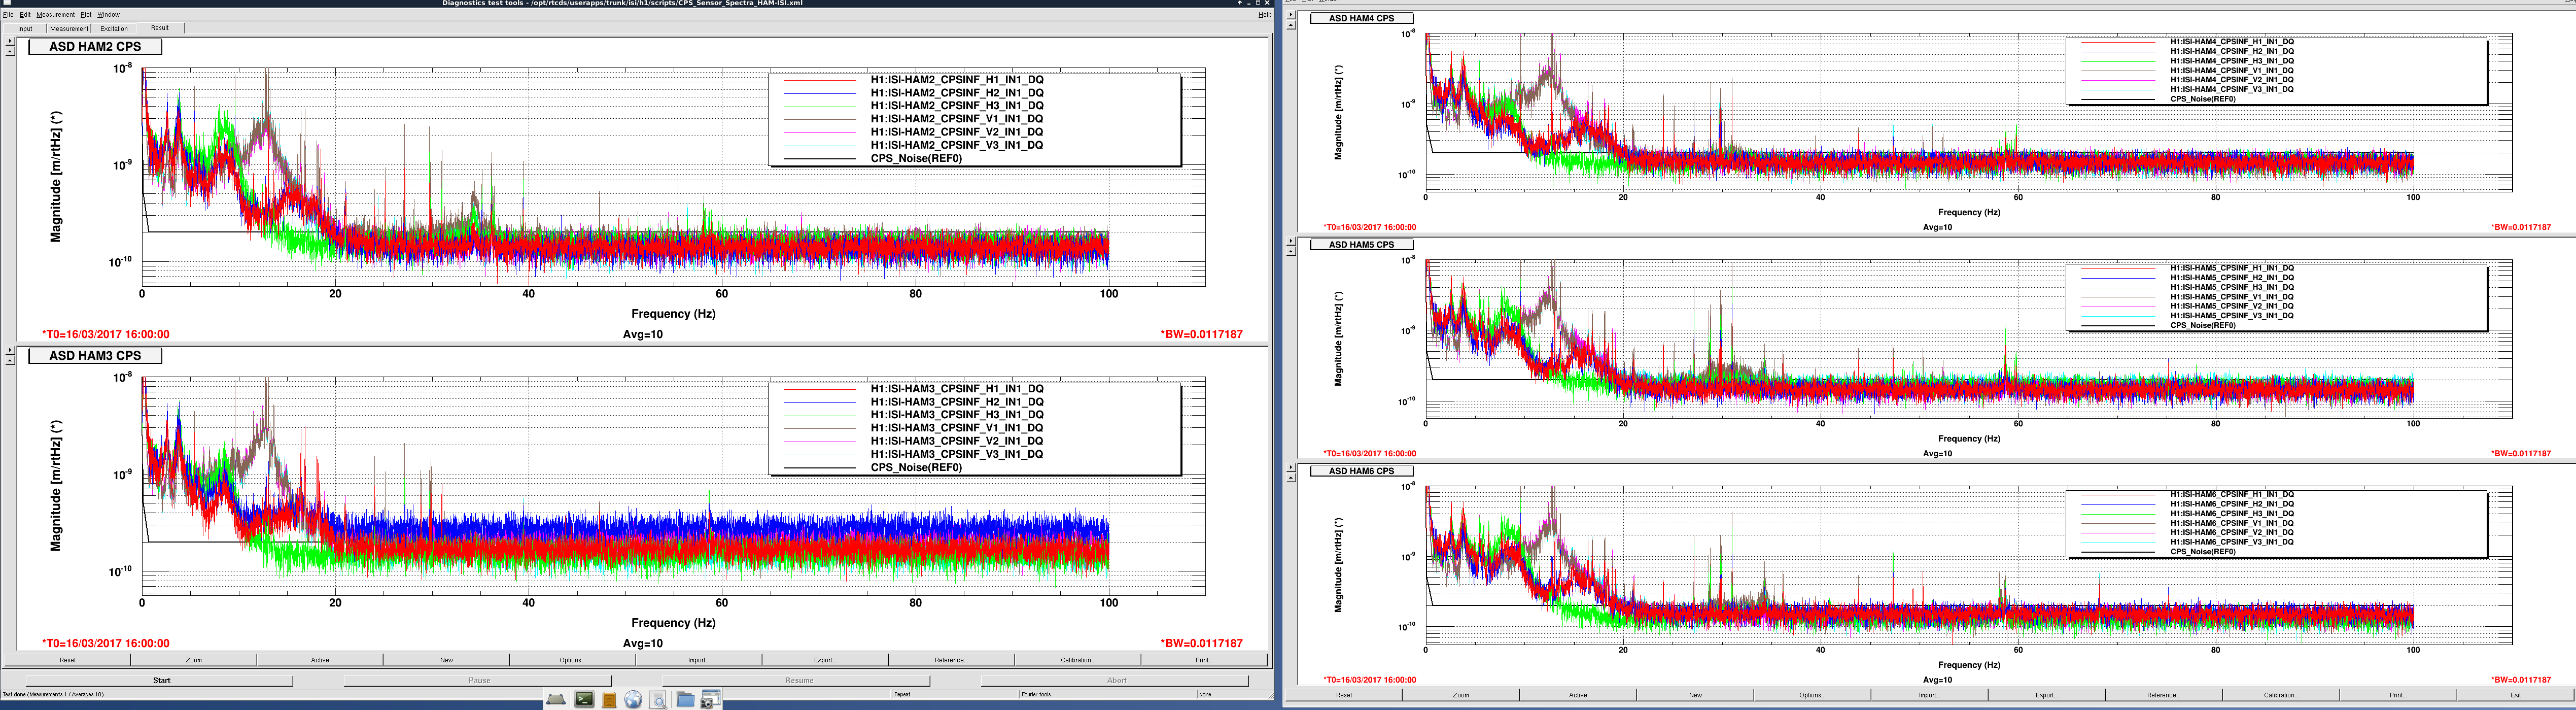This screenshot has height=710, width=2576.
Task: Open Options... in the diagnostics main window
Action: pos(572,660)
